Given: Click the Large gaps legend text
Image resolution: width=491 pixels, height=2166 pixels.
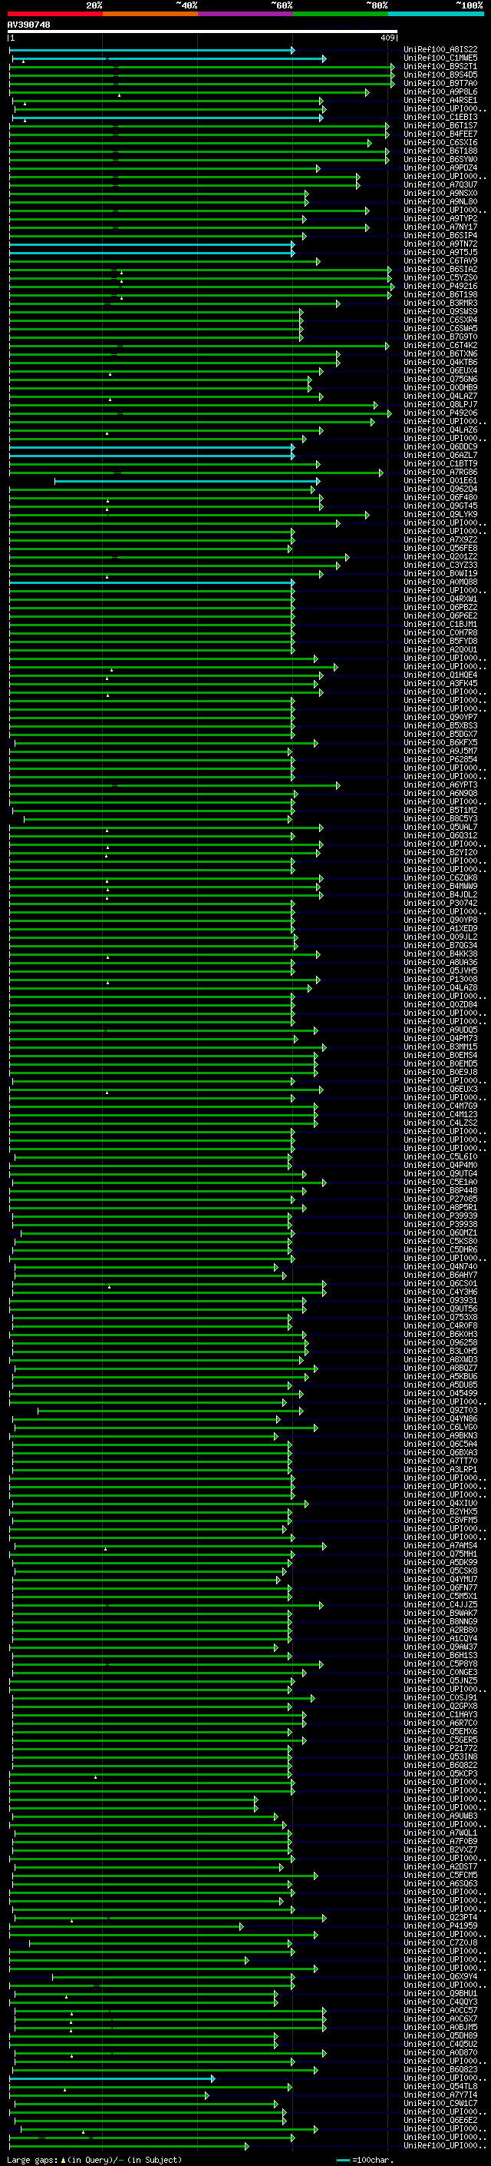Looking at the screenshot, I should [x=94, y=2160].
